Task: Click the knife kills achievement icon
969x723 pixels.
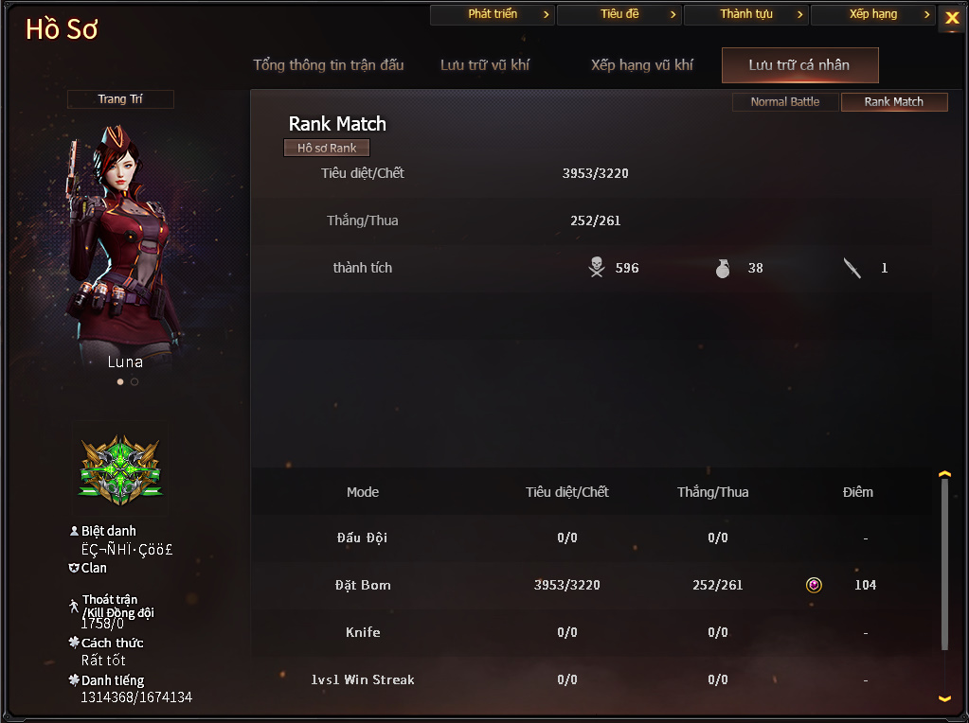Action: [x=852, y=268]
